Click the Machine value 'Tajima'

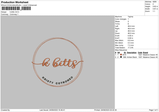(130, 17)
